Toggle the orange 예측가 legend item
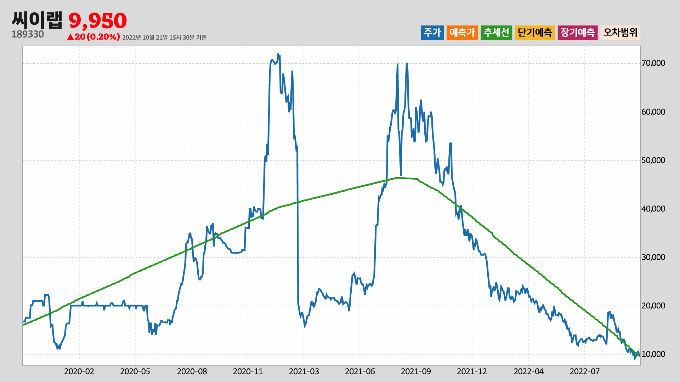The image size is (680, 382). [x=462, y=33]
